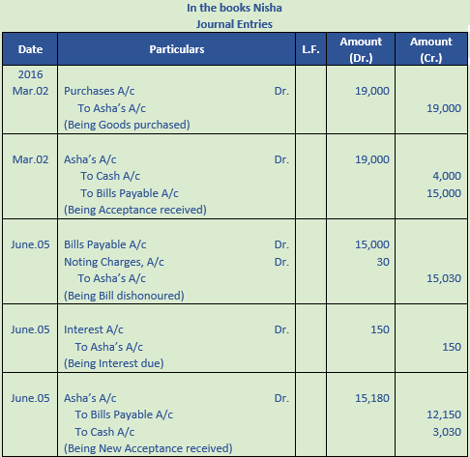Click the 15,030 credit amount
The width and height of the screenshot is (470, 457).
point(444,278)
